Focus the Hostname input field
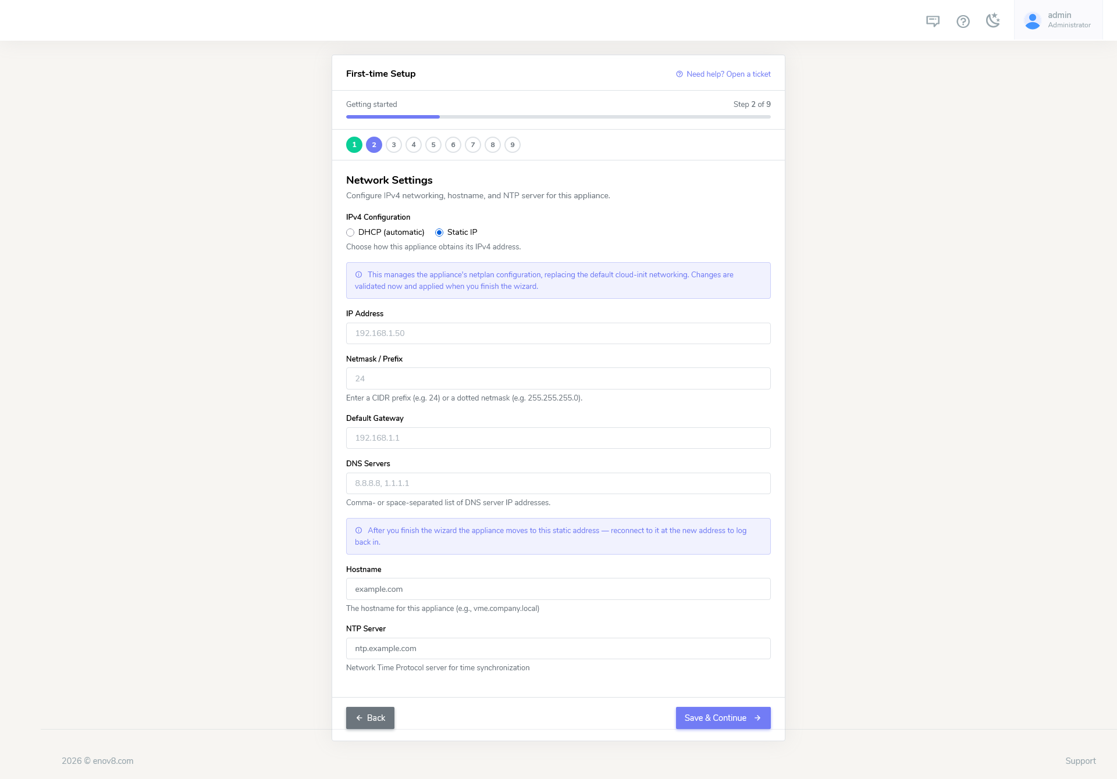The height and width of the screenshot is (779, 1117). coord(558,589)
